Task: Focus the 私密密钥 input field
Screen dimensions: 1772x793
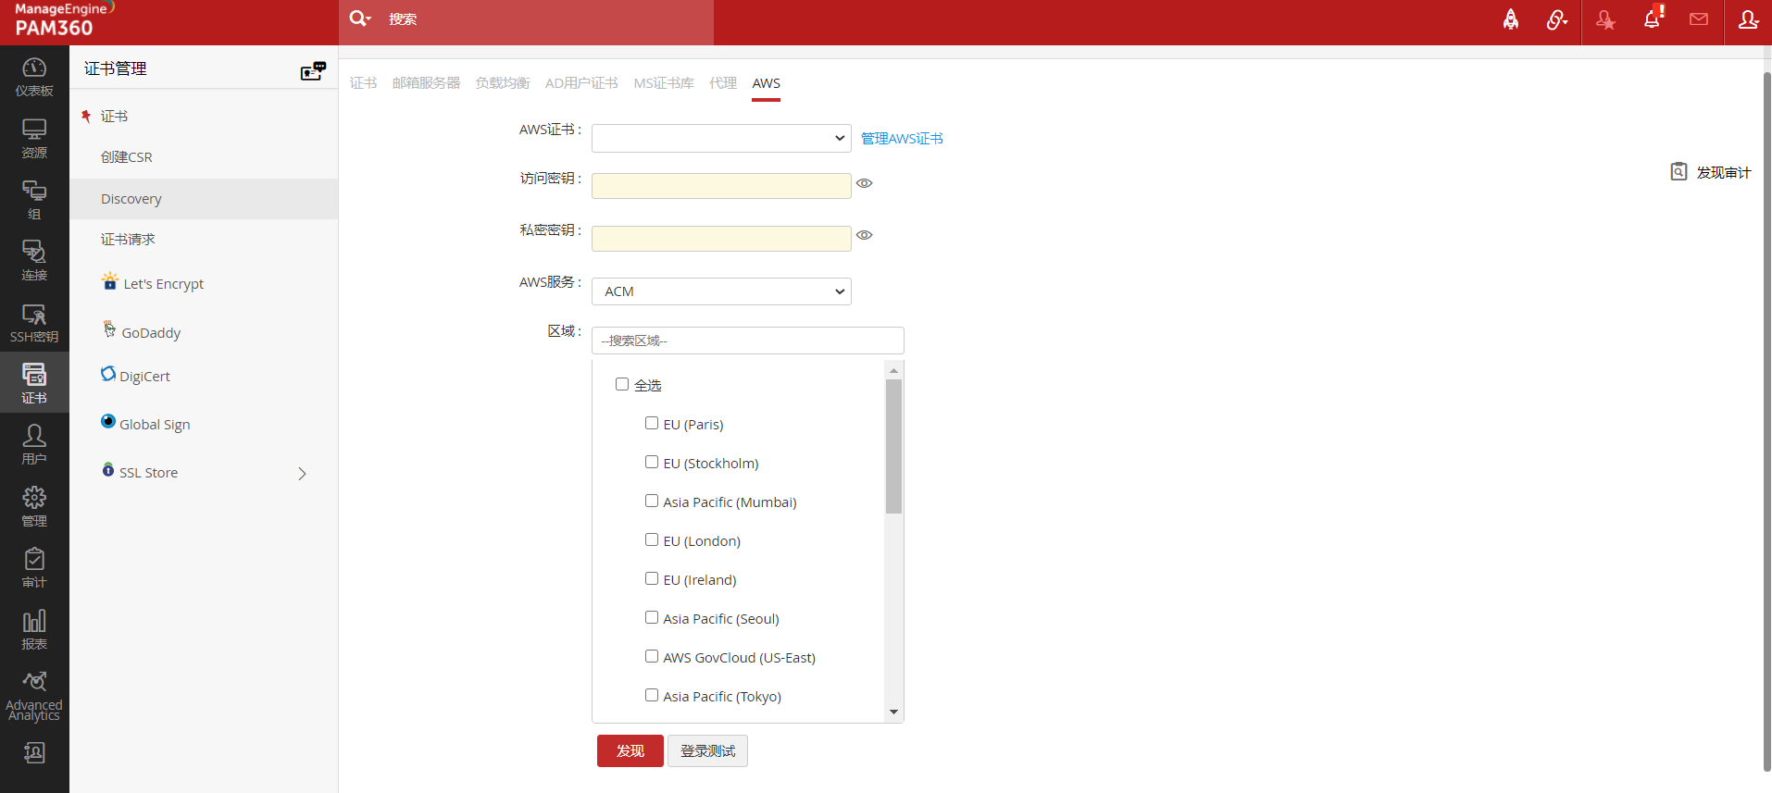Action: click(x=721, y=239)
